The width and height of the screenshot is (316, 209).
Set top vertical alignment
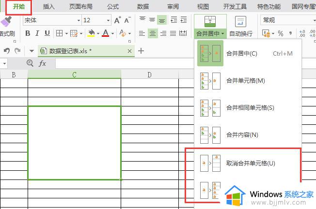pyautogui.click(x=142, y=19)
